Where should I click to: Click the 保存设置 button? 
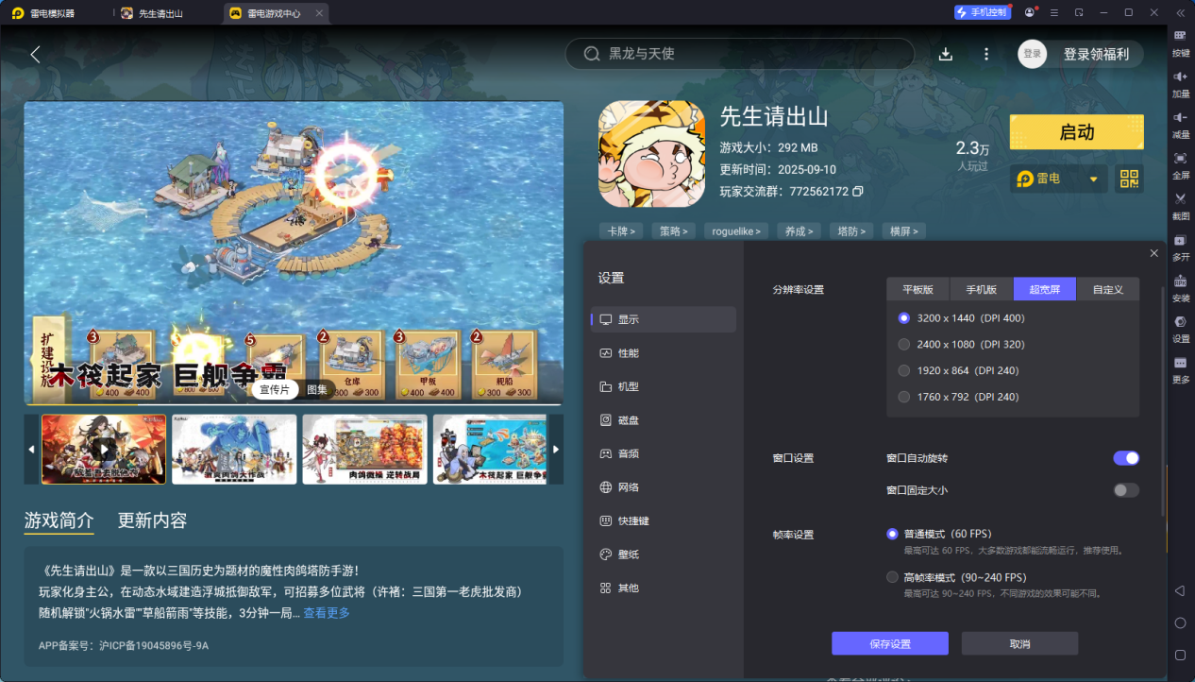(x=890, y=643)
